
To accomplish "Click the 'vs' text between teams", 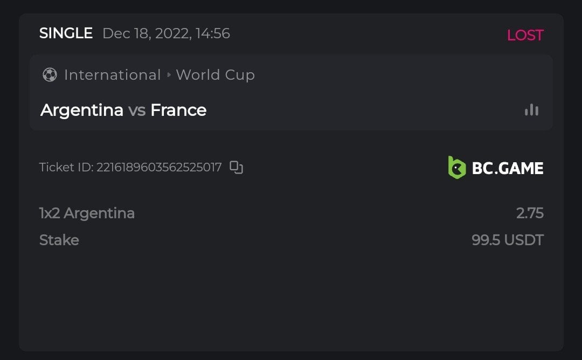I will click(x=137, y=110).
